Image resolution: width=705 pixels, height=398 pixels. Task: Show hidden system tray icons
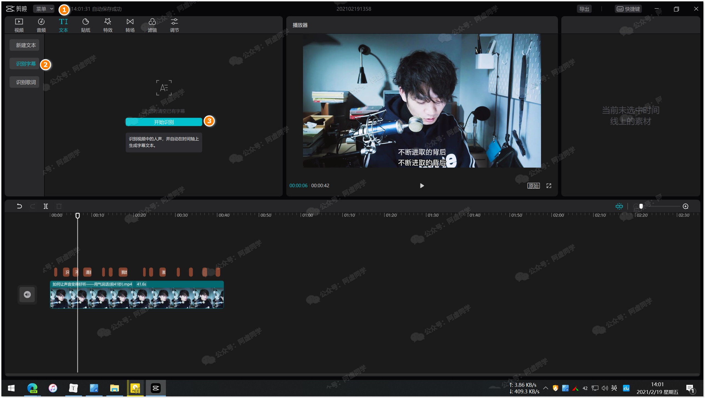[x=545, y=388]
